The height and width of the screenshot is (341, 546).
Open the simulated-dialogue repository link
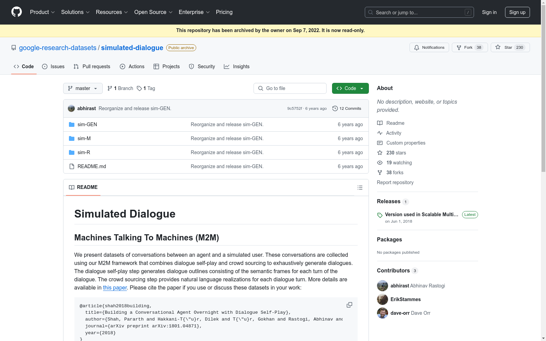pyautogui.click(x=132, y=48)
